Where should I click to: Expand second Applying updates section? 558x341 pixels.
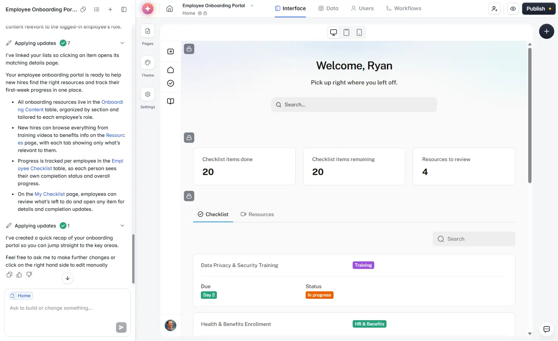(x=122, y=226)
